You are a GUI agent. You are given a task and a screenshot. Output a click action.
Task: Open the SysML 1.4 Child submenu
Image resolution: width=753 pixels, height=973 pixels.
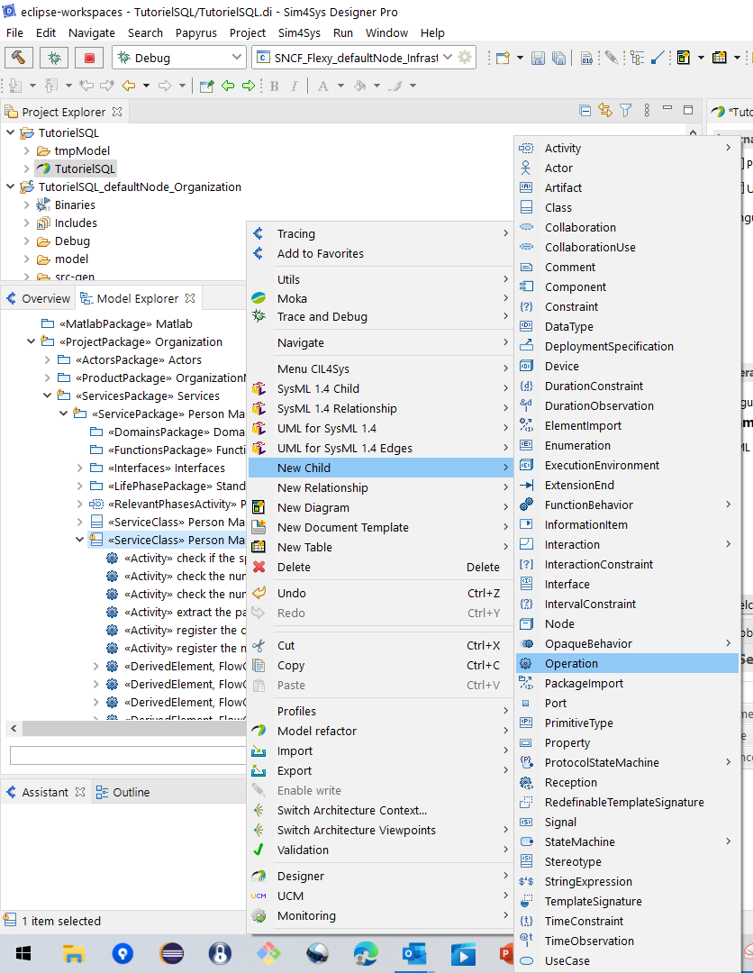(380, 388)
